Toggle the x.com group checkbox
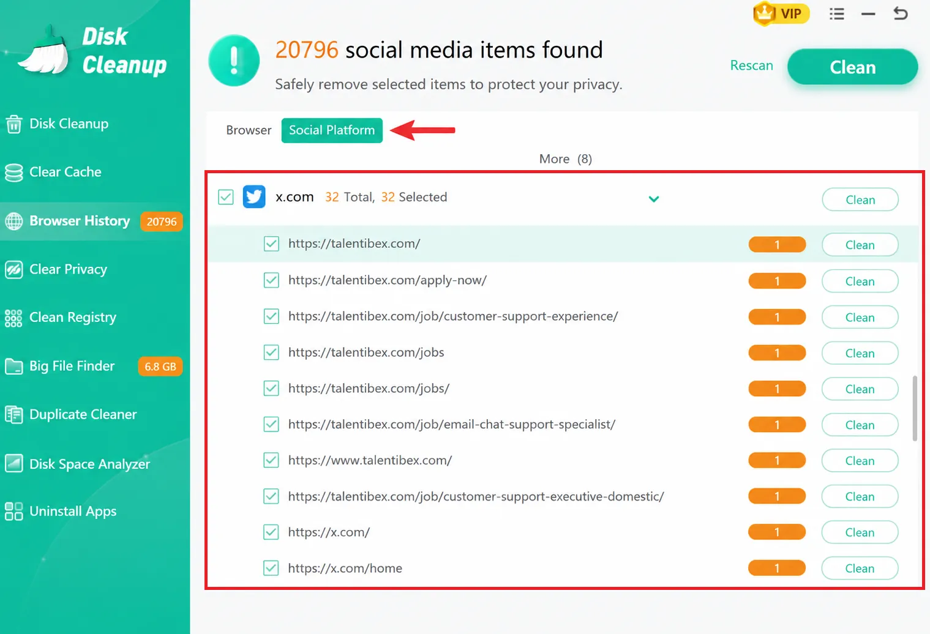This screenshot has width=930, height=634. point(226,197)
